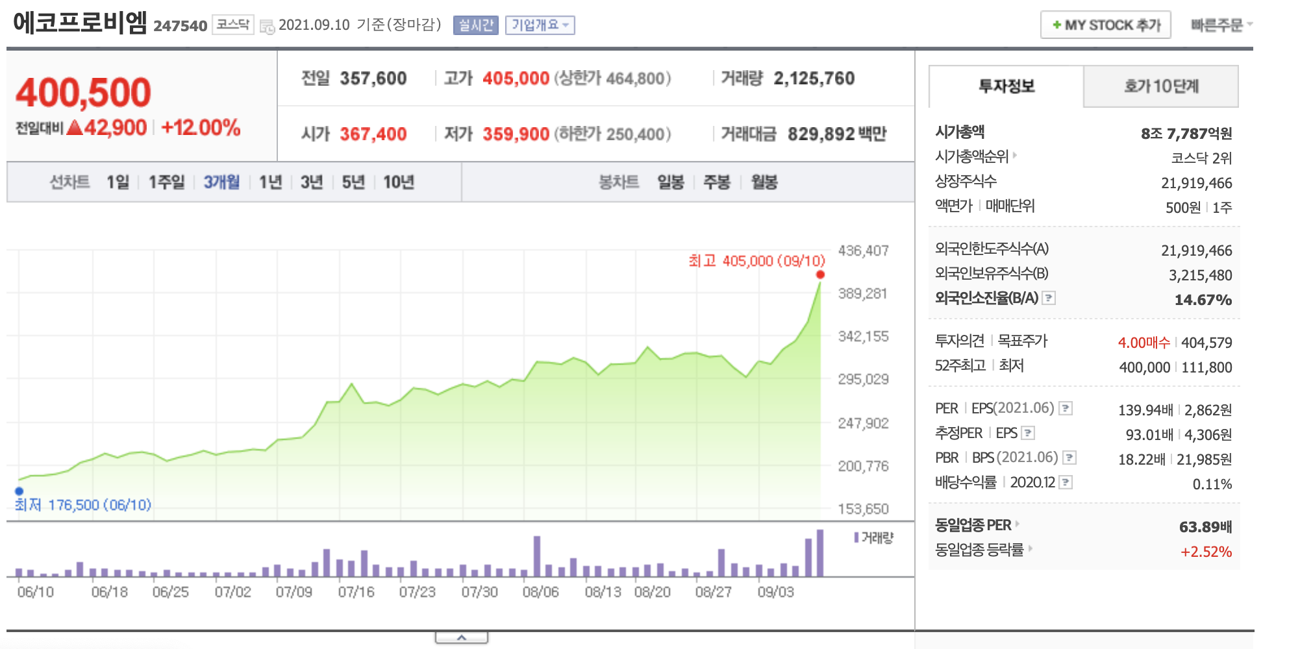Click the 4.00매수 opinion value
The width and height of the screenshot is (1300, 649).
(x=1144, y=343)
